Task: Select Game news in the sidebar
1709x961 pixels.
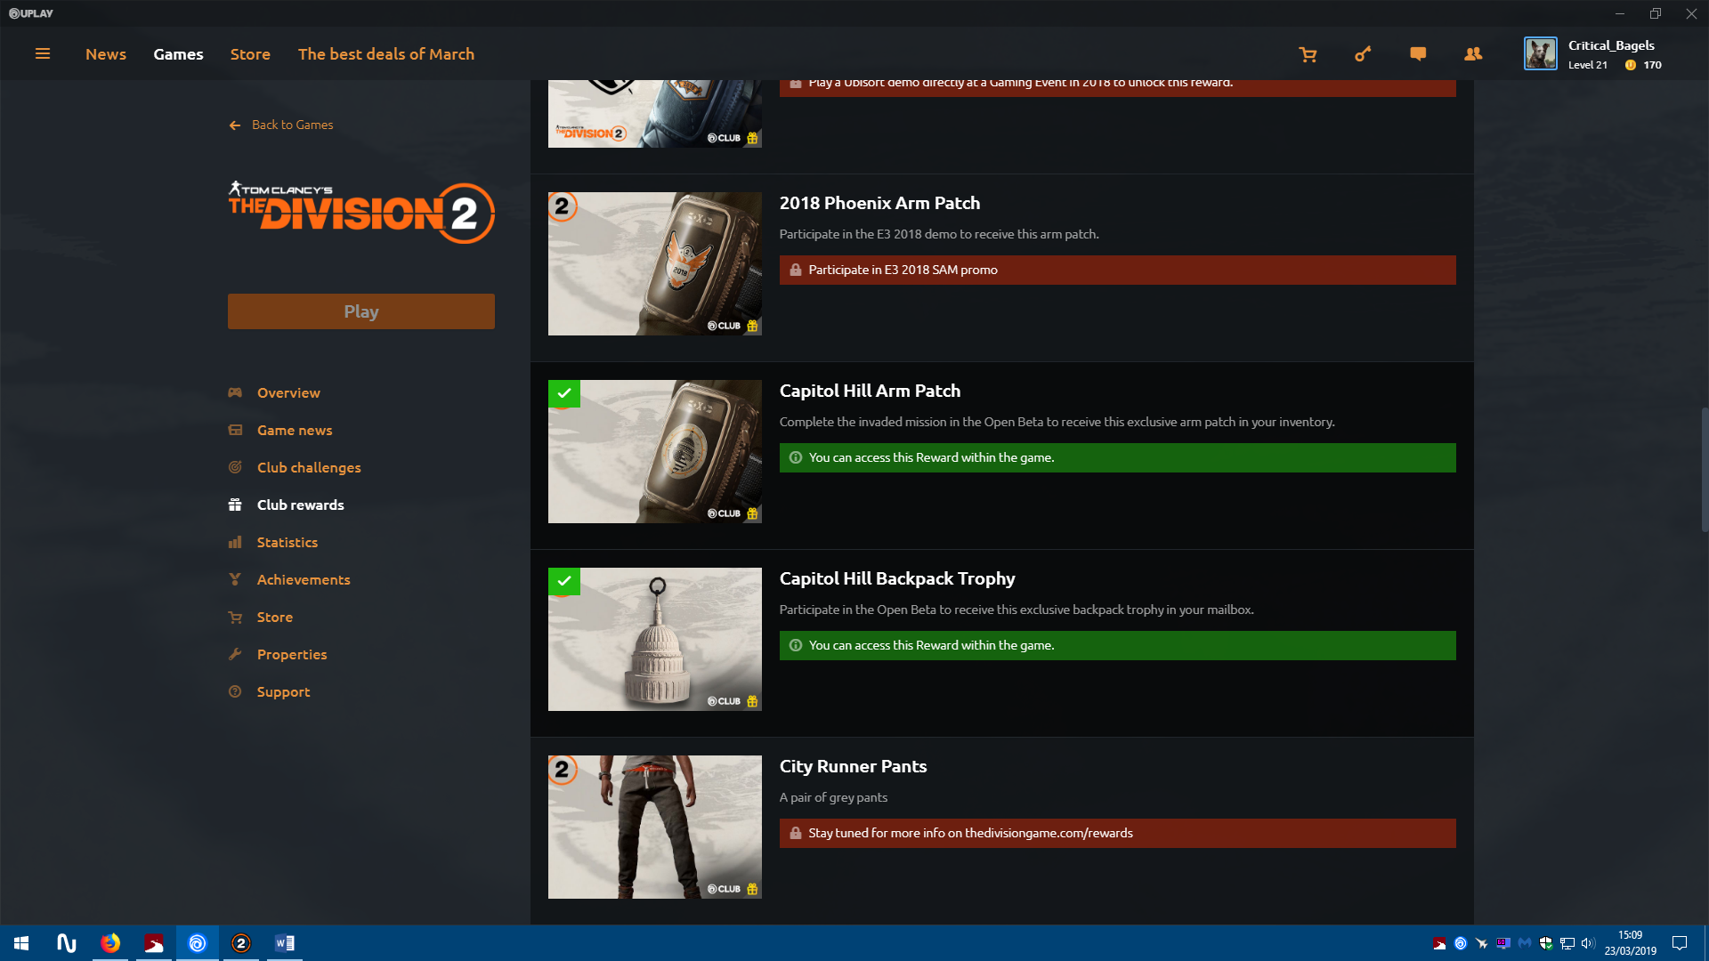Action: tap(295, 430)
